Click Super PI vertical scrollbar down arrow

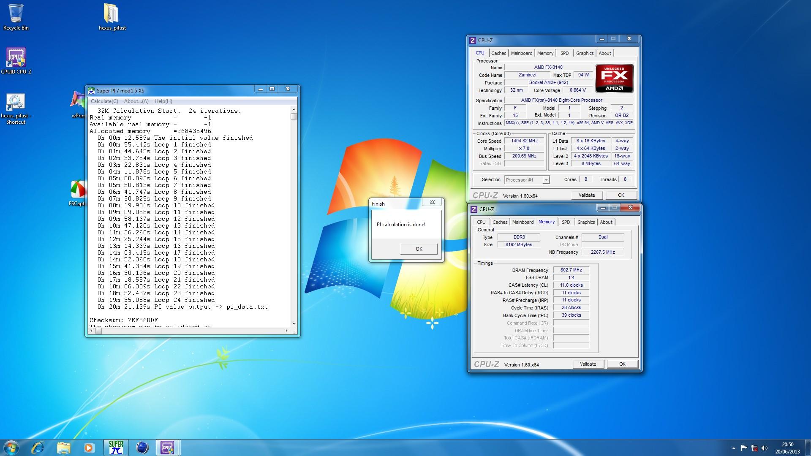pyautogui.click(x=294, y=324)
